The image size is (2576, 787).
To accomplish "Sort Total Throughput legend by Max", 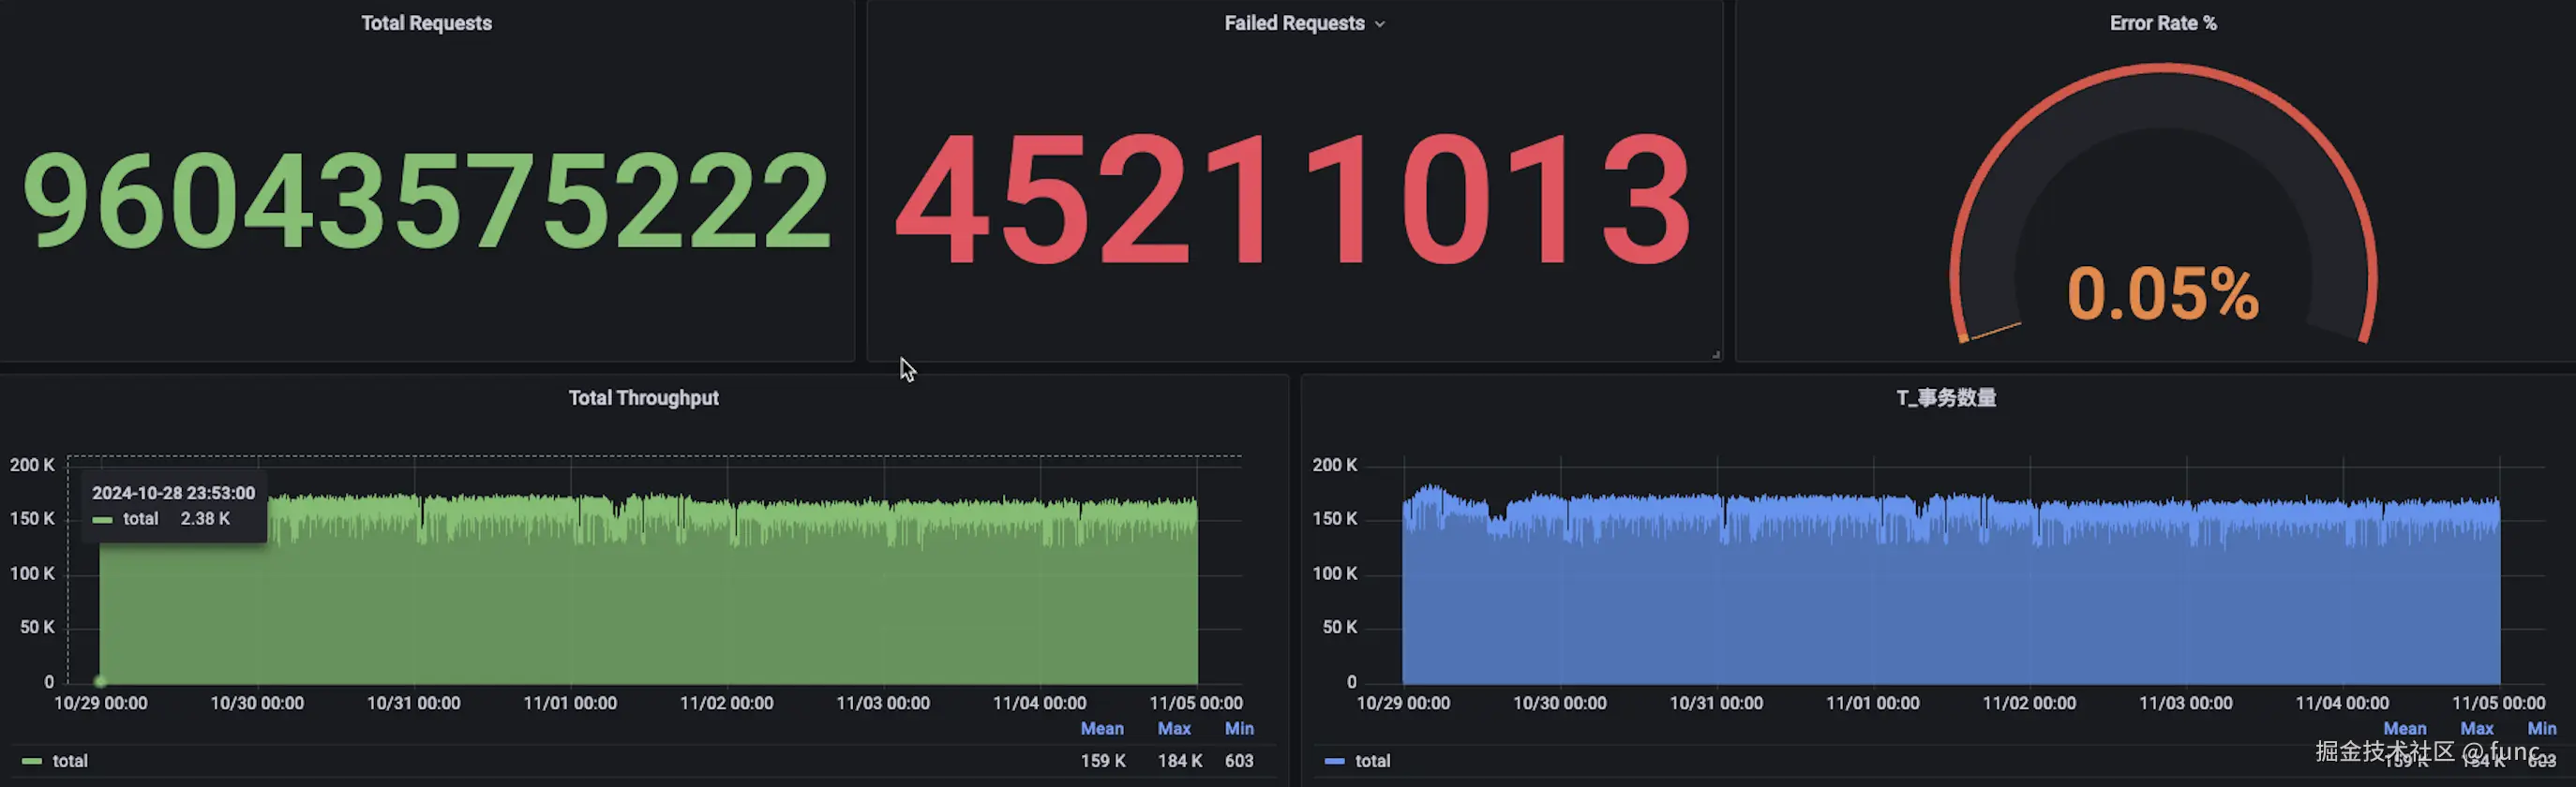I will tap(1174, 729).
